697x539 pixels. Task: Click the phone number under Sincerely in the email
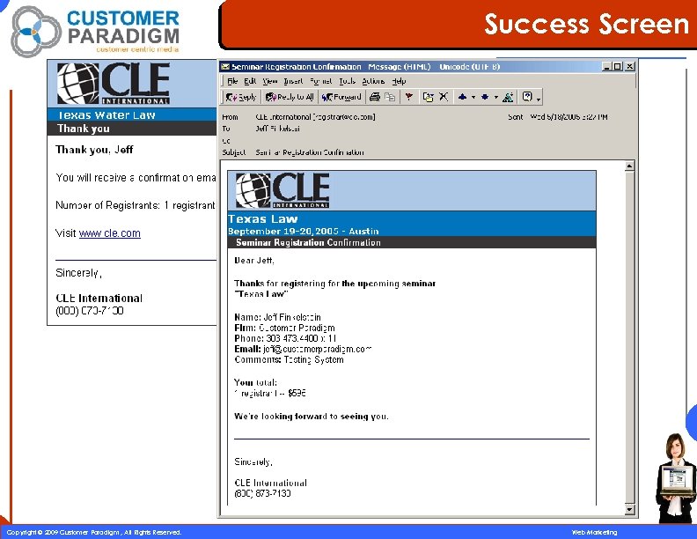point(262,493)
